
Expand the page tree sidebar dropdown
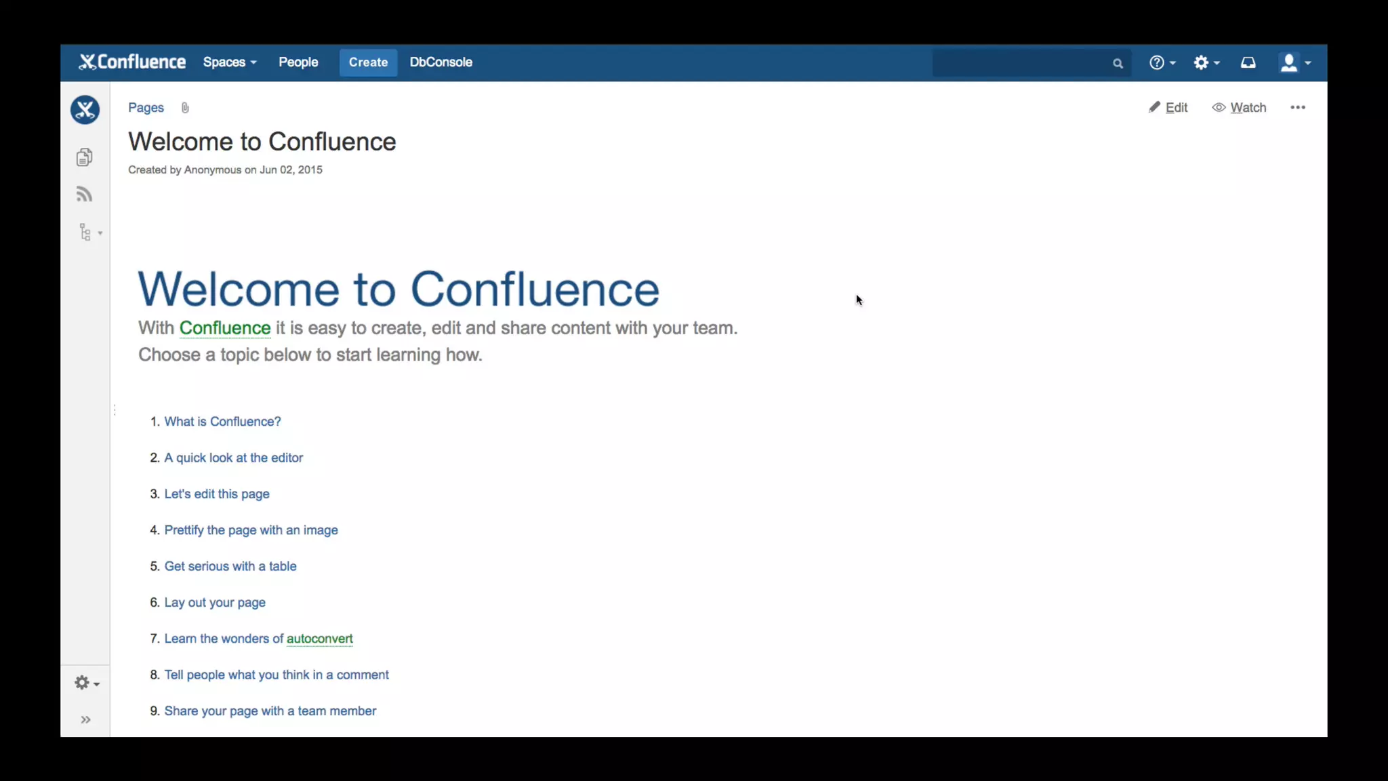pyautogui.click(x=89, y=233)
